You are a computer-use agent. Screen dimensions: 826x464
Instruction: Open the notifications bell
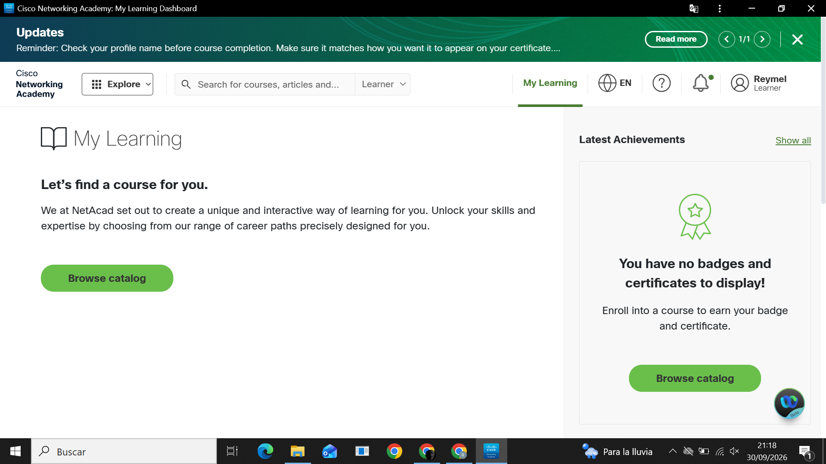coord(701,83)
